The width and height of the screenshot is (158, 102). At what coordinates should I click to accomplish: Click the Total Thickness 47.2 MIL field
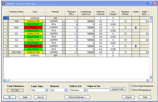[15, 90]
